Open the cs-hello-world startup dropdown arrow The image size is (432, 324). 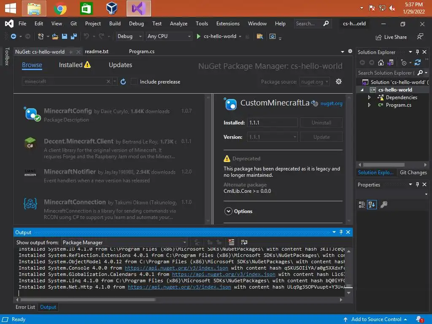(x=240, y=36)
